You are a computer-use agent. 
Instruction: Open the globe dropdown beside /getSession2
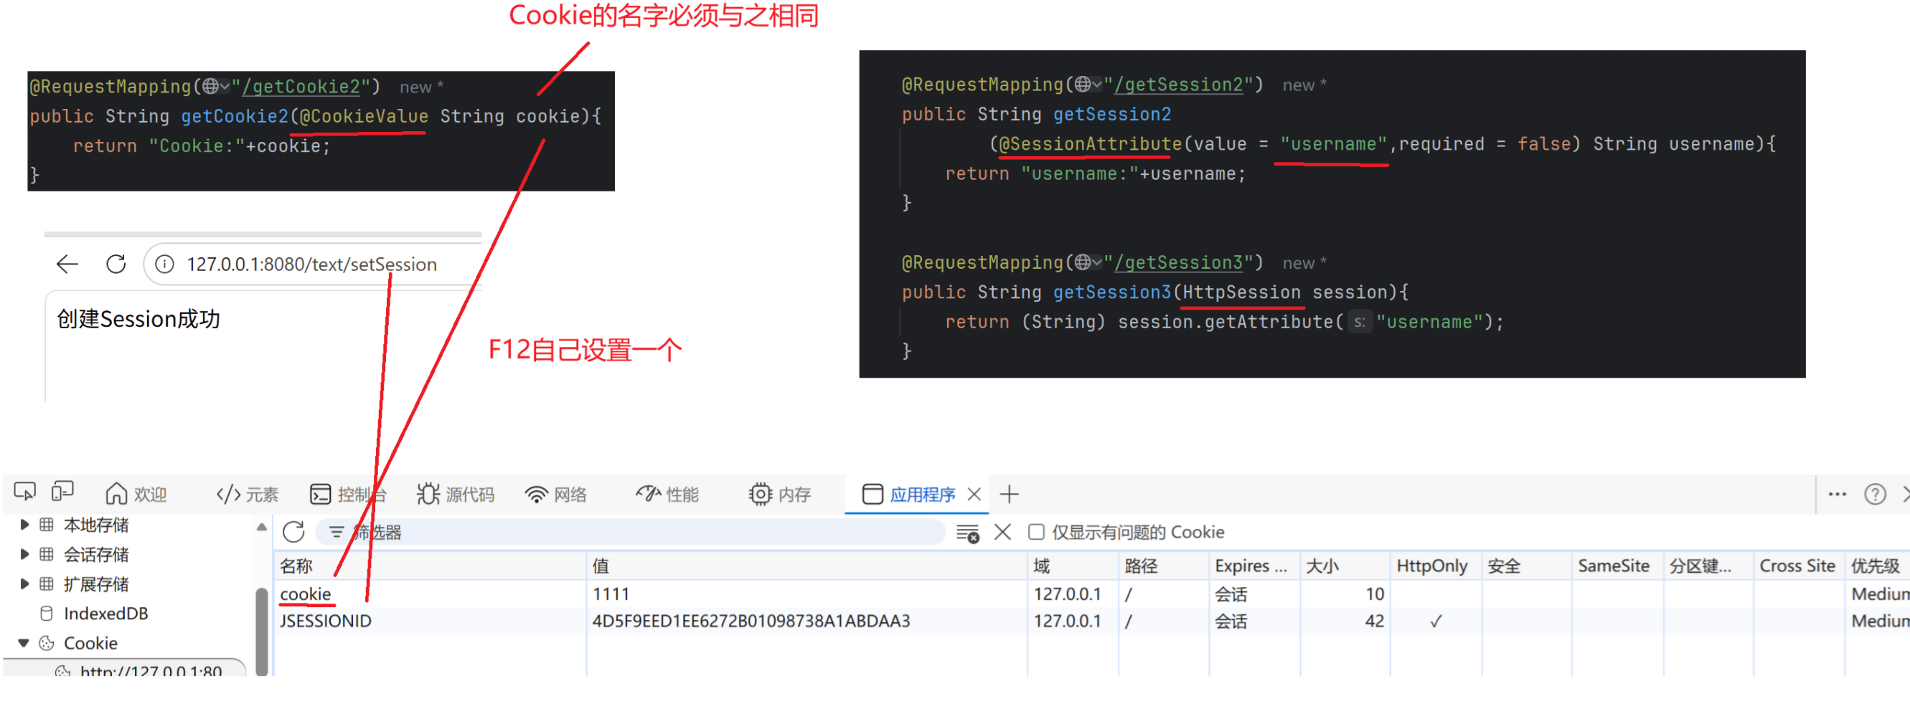tap(1088, 85)
